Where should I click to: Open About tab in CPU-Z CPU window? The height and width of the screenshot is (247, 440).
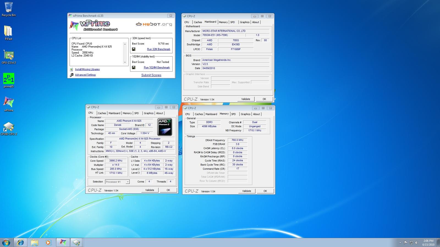(159, 113)
